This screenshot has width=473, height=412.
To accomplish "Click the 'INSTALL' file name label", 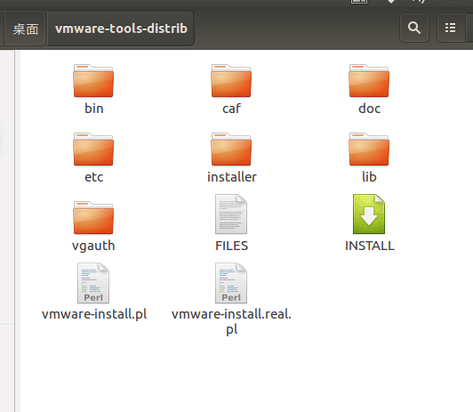I will (x=370, y=246).
